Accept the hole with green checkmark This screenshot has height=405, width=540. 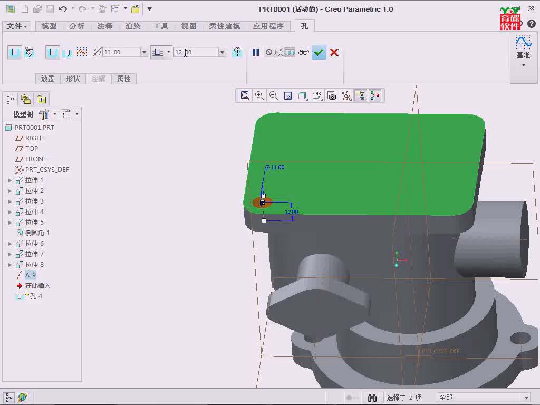pos(319,52)
